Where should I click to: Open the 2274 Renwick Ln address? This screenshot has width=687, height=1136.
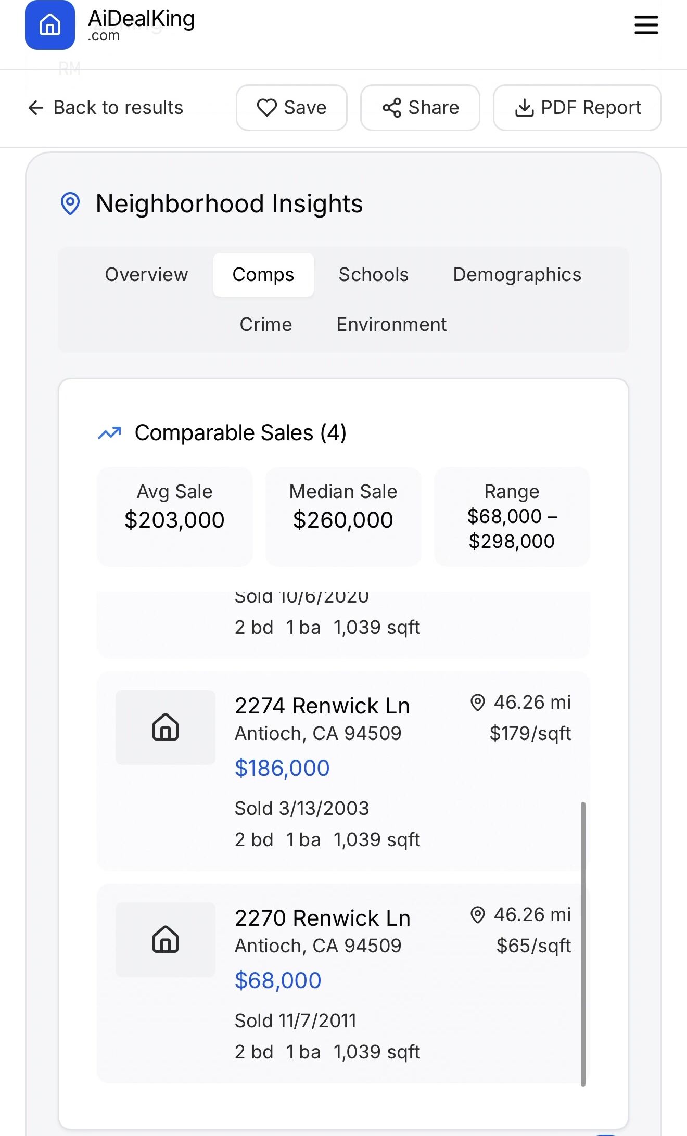click(322, 706)
